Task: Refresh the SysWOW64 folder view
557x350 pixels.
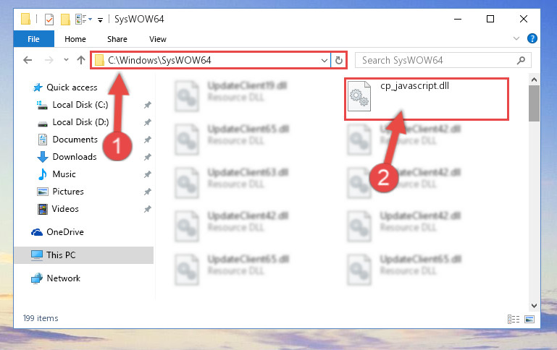Action: click(339, 60)
